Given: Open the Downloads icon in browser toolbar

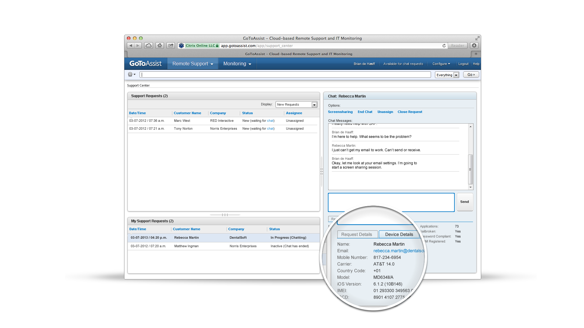Looking at the screenshot, I should click(x=474, y=46).
